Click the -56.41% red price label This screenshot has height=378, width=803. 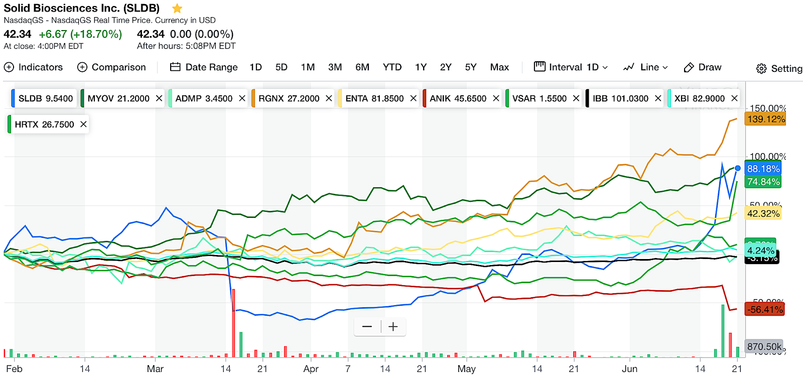pyautogui.click(x=765, y=309)
